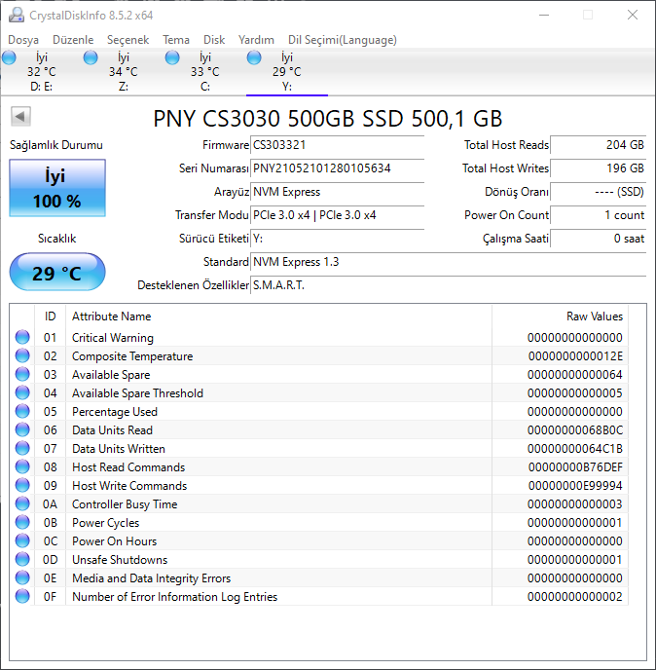Select the Data Units Read attribute name
The image size is (656, 670).
click(112, 430)
